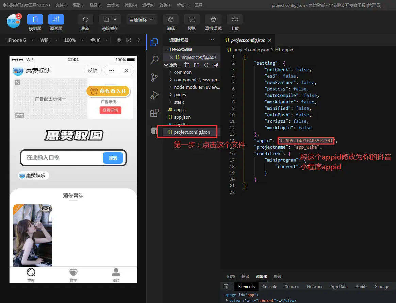Click the upload (上传) cloud icon
The height and width of the screenshot is (303, 396).
[x=235, y=19]
